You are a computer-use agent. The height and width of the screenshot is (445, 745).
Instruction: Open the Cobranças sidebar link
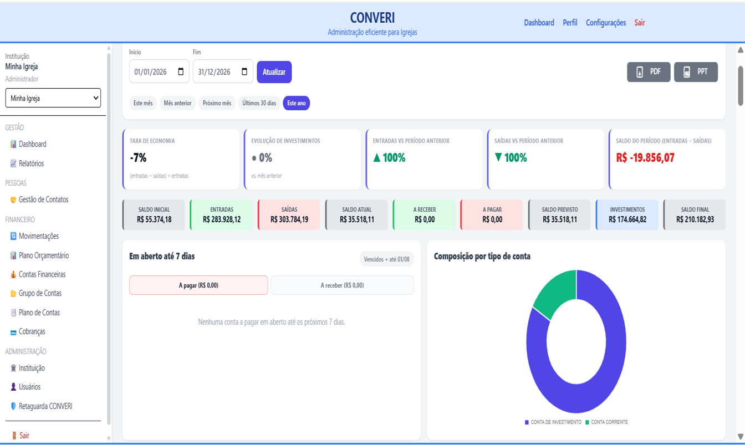pyautogui.click(x=32, y=331)
